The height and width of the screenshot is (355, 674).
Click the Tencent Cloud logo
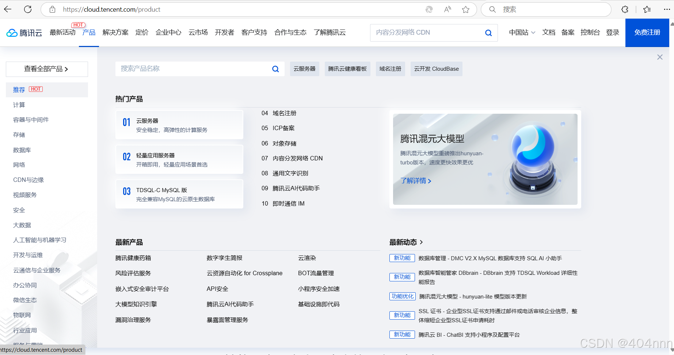24,33
